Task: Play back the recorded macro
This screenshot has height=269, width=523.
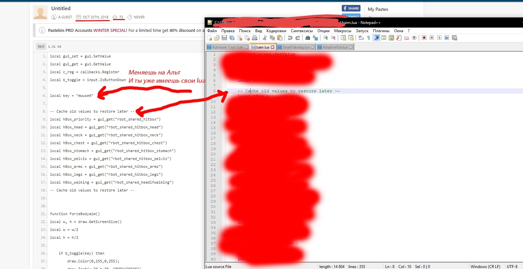Action: tap(439, 38)
